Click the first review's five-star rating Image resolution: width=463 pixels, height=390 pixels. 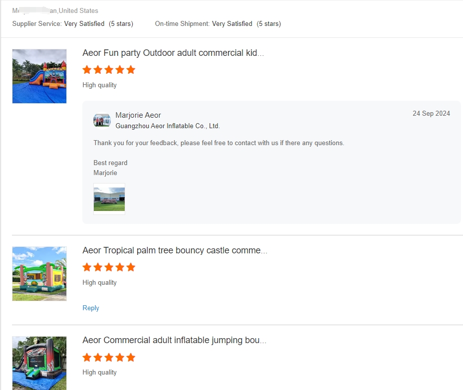coord(109,70)
